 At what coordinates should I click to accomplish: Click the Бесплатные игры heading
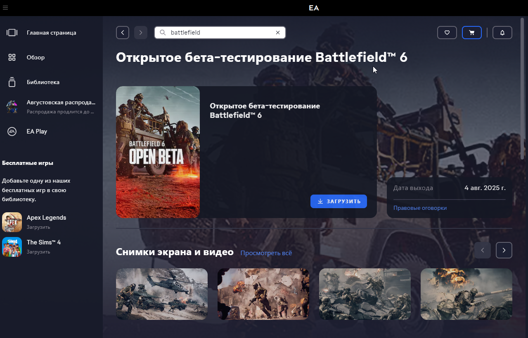tap(28, 163)
